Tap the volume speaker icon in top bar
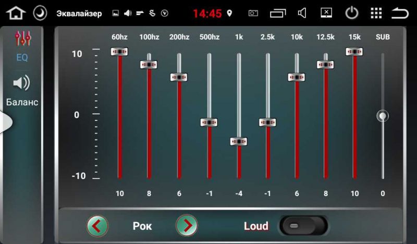 [x=302, y=13]
